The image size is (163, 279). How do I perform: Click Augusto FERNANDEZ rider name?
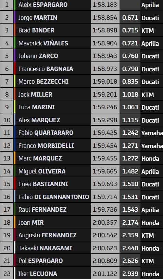pyautogui.click(x=48, y=235)
